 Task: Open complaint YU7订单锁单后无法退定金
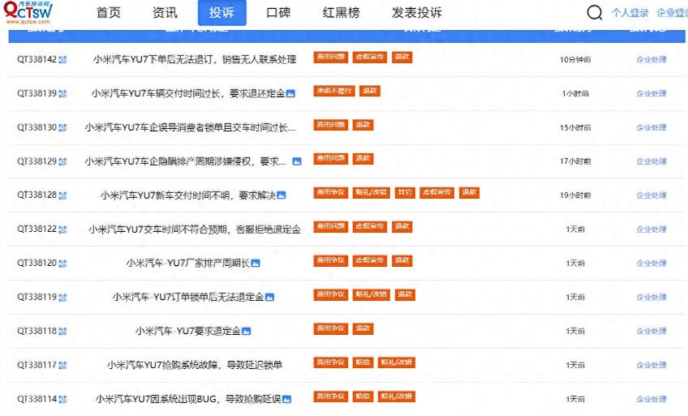[188, 298]
